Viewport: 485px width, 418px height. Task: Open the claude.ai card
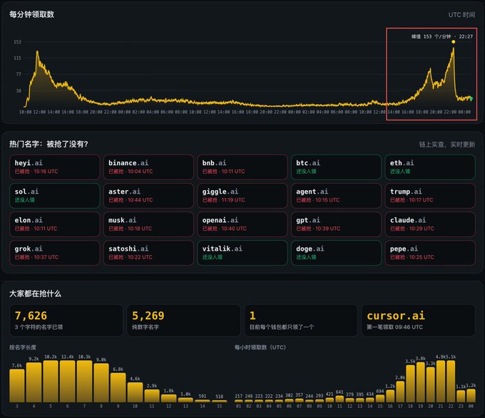430,224
